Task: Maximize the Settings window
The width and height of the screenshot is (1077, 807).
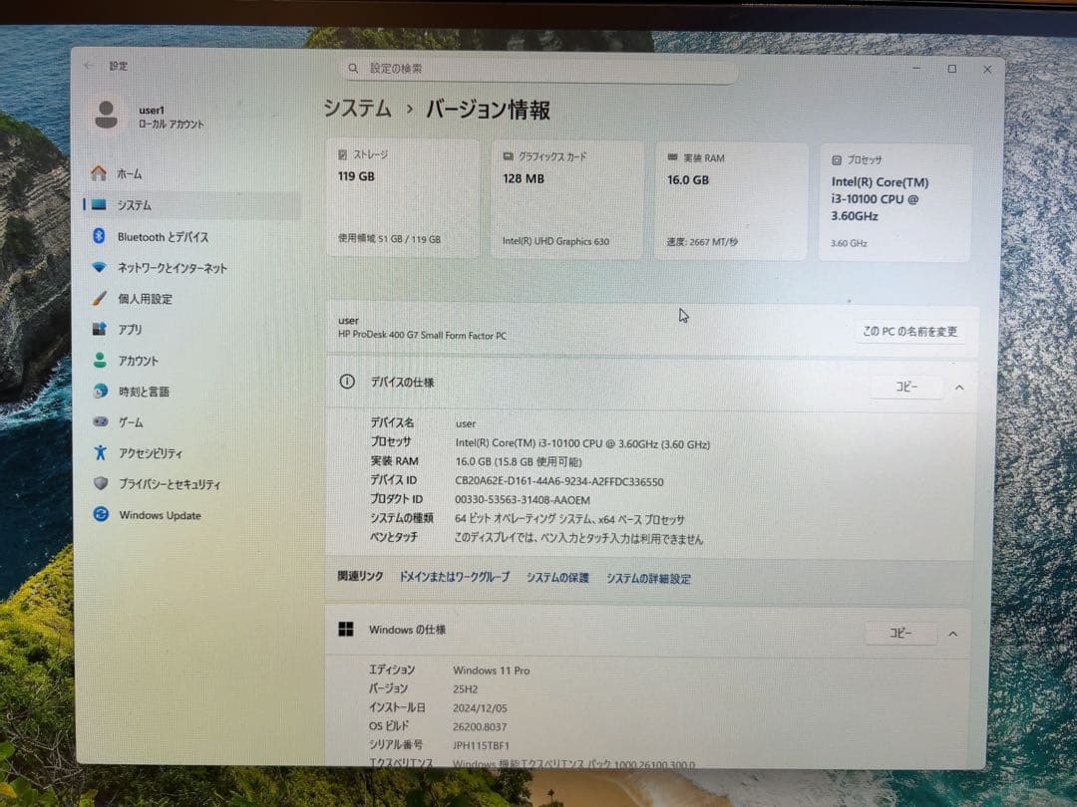Action: [x=952, y=69]
